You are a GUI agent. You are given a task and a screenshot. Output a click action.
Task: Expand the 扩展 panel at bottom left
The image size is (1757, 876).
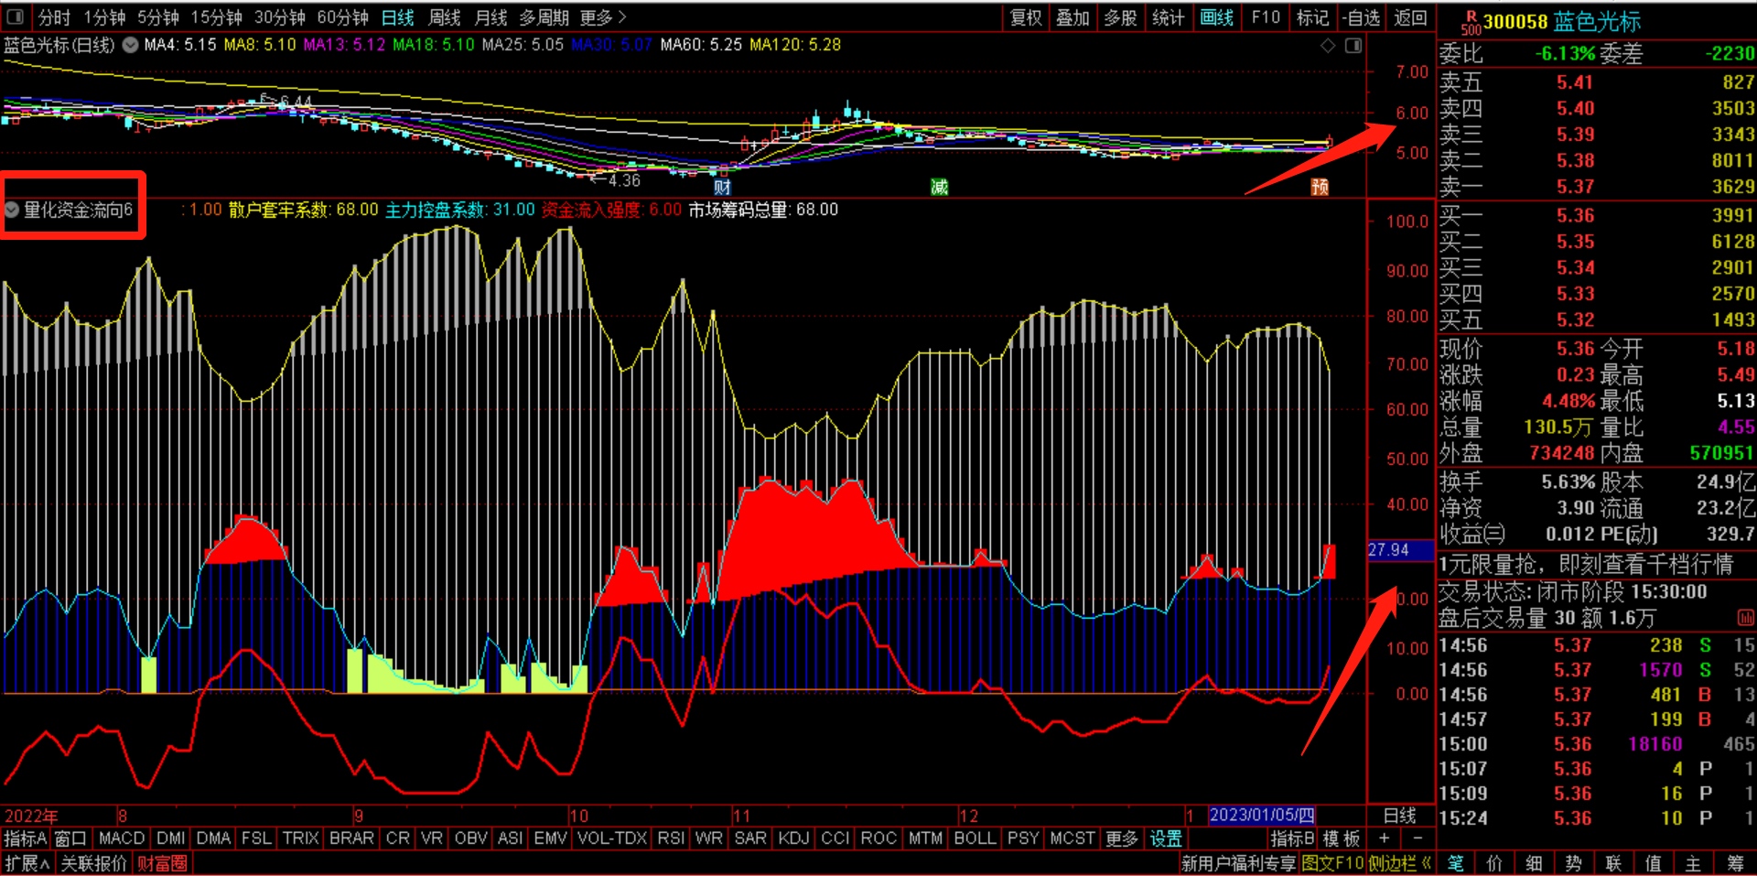27,863
